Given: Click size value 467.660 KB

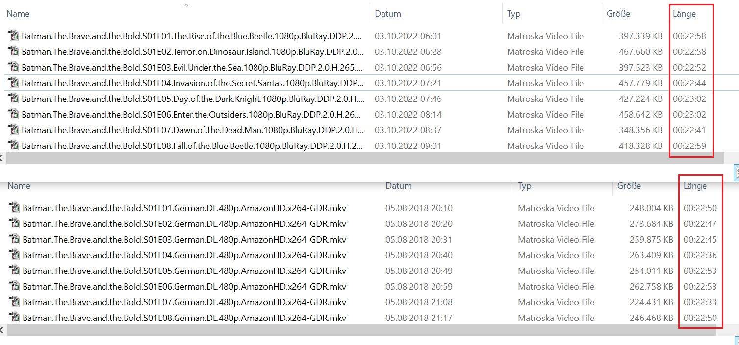Looking at the screenshot, I should tap(640, 51).
